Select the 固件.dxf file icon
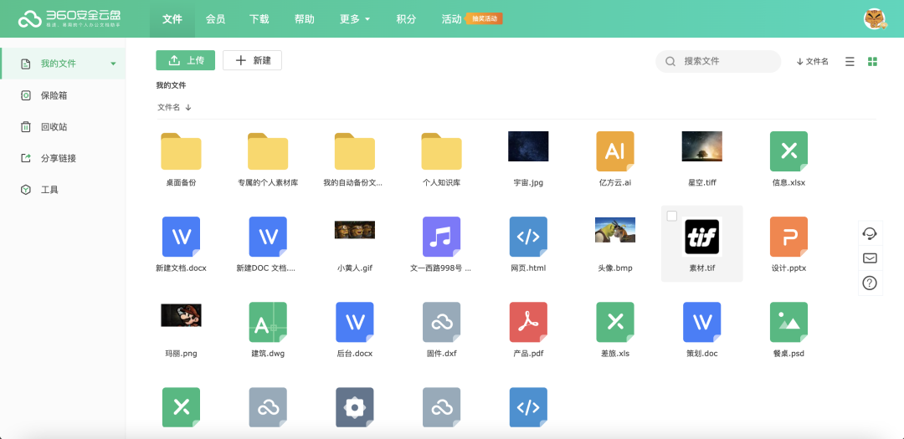The image size is (904, 439). click(442, 322)
